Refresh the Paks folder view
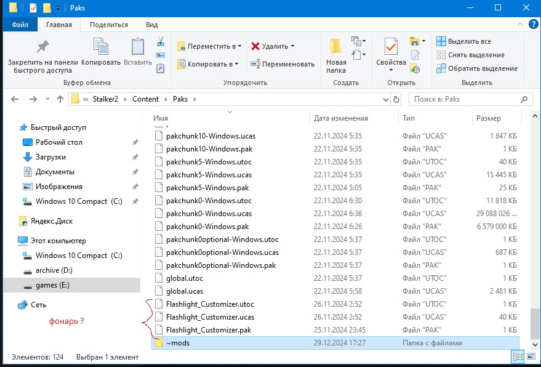Image resolution: width=541 pixels, height=367 pixels. (x=396, y=99)
